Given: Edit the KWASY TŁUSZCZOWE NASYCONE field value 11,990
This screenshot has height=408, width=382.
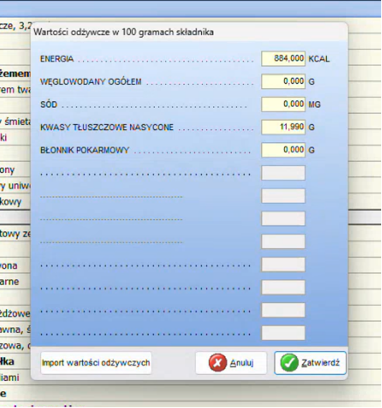Looking at the screenshot, I should [283, 127].
